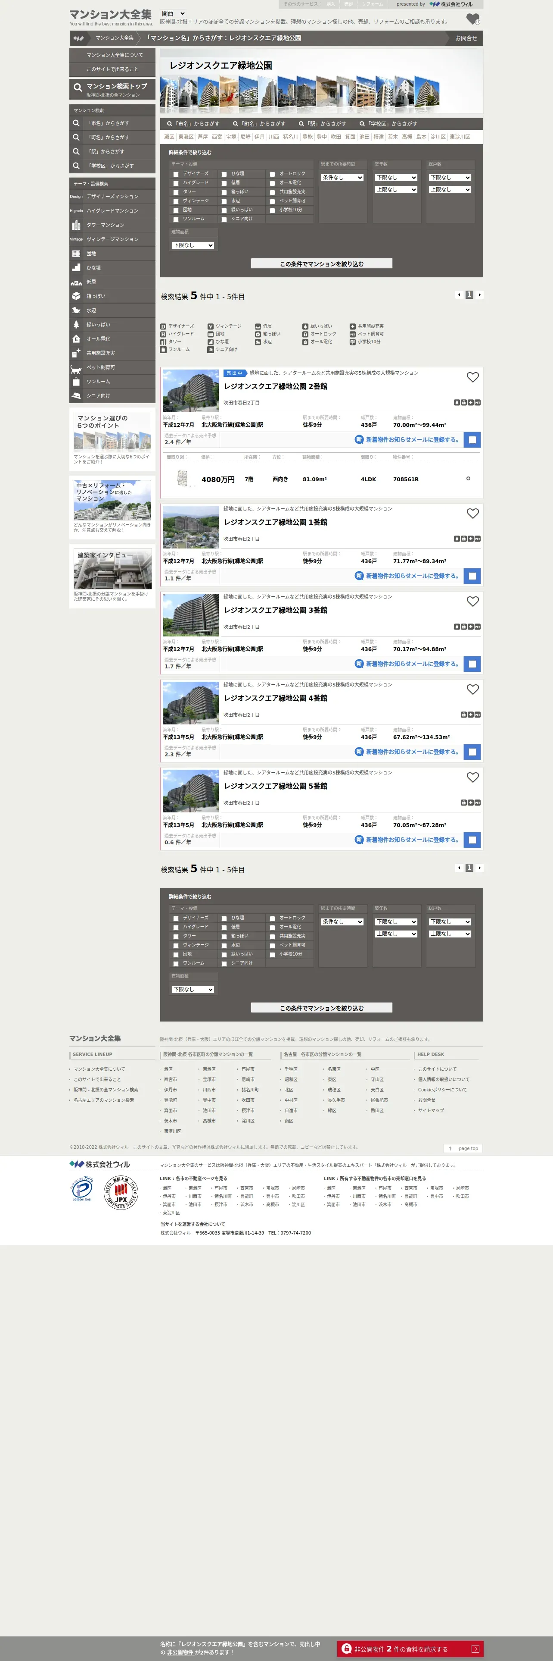Image resolution: width=553 pixels, height=1661 pixels.
Task: Click the sidebar 水辺 waterside icon
Action: (76, 310)
